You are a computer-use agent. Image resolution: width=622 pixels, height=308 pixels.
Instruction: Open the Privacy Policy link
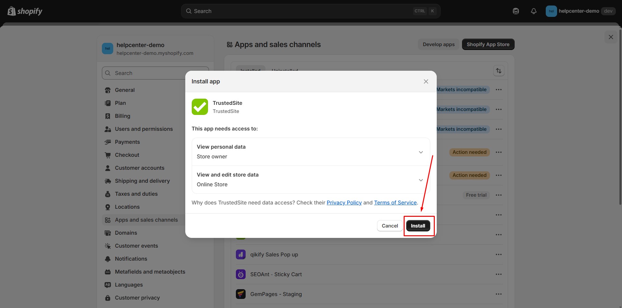(344, 203)
